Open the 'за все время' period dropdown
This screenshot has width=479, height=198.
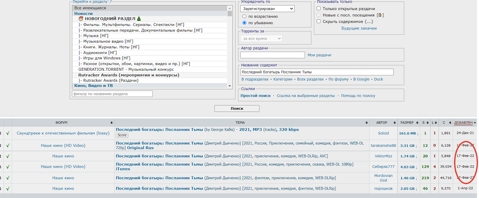(261, 38)
